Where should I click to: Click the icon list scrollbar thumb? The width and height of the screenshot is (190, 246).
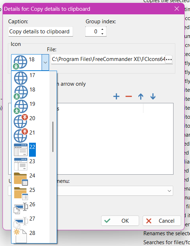53,137
